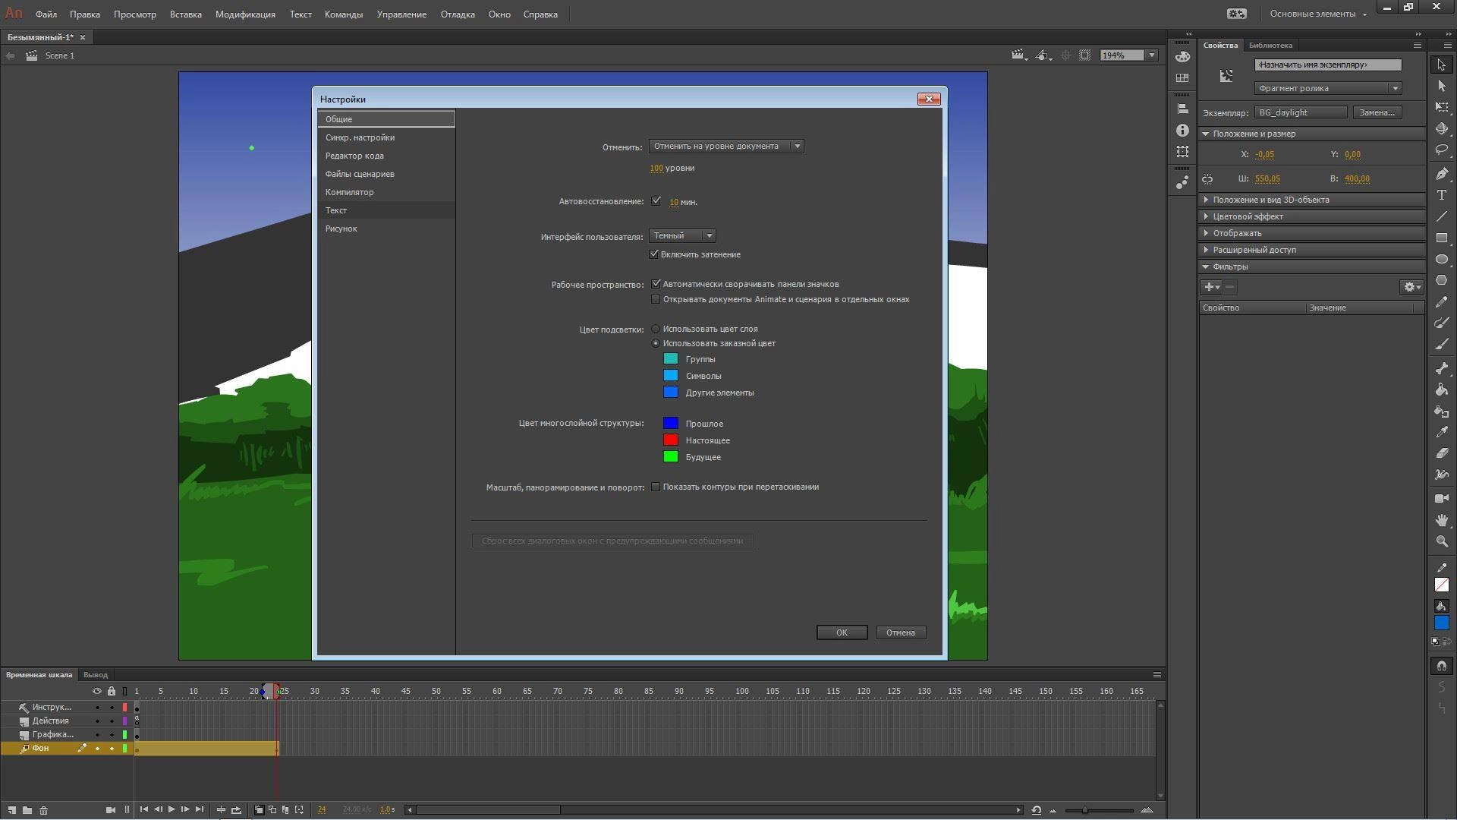Play the timeline animation
This screenshot has height=820, width=1457.
172,809
